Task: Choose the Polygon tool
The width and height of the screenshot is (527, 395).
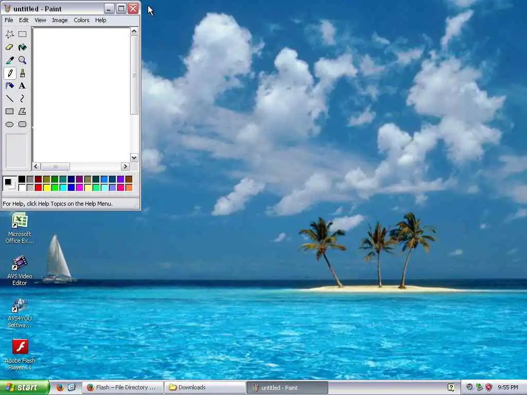Action: coord(22,111)
